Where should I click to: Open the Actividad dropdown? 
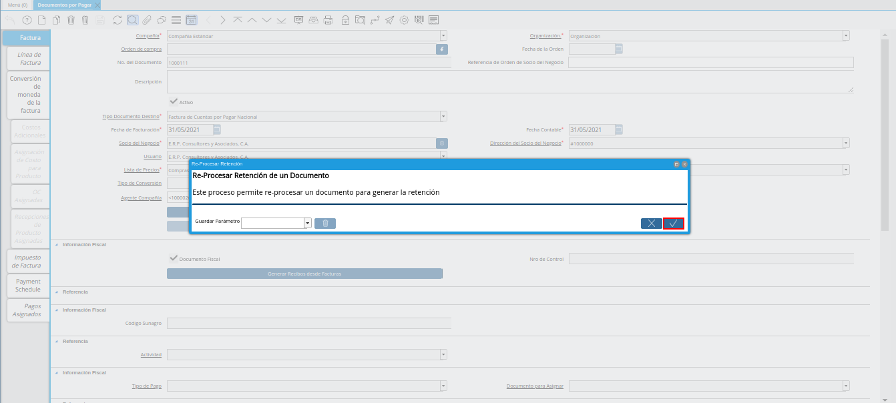(443, 354)
